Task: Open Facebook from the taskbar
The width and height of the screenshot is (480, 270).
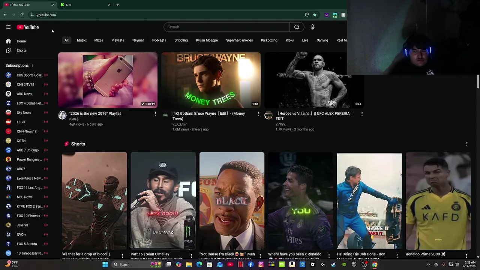Action: pos(251,264)
